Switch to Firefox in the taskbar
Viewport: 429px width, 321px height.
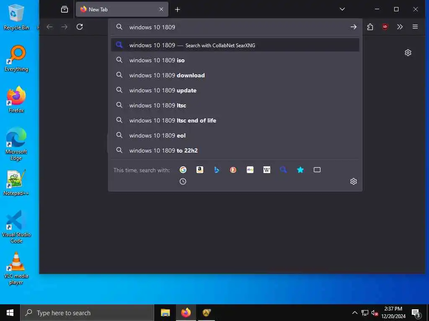pos(186,313)
